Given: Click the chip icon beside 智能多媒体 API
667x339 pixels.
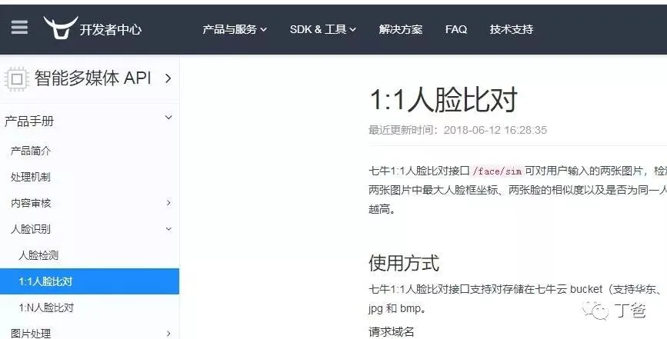Looking at the screenshot, I should coord(17,79).
